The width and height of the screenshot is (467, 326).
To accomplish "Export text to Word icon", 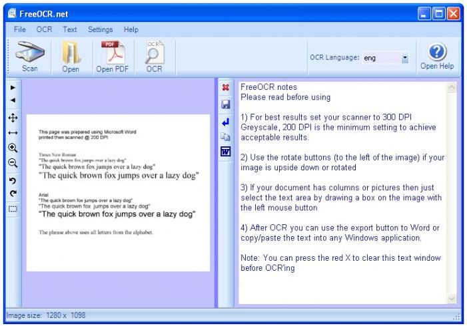I will click(x=226, y=152).
